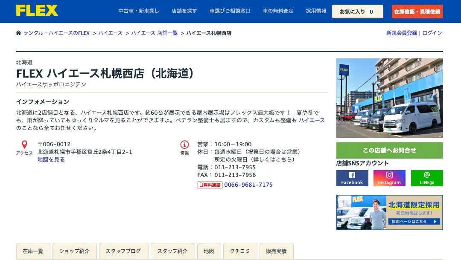
Task: Click the この店舗へお問合せ button
Action: click(390, 150)
